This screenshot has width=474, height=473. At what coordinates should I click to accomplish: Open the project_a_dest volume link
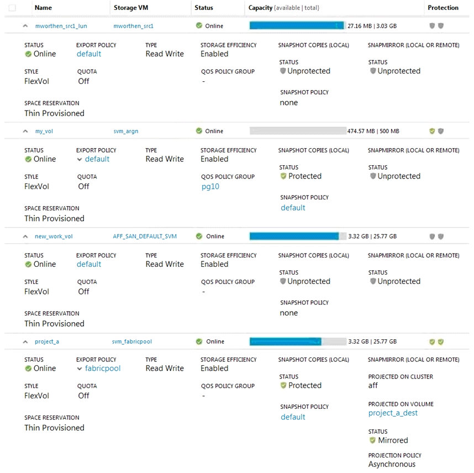[393, 413]
